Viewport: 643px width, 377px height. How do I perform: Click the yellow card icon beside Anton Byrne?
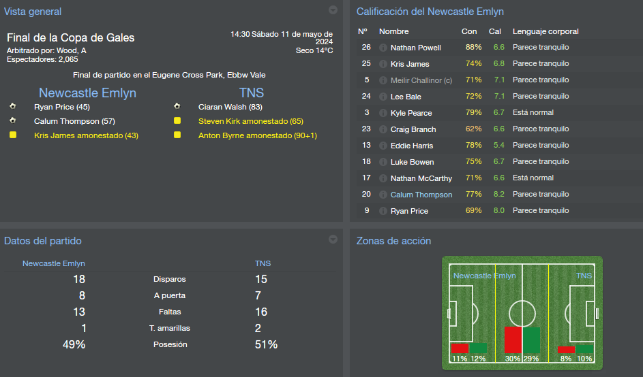[x=177, y=135]
